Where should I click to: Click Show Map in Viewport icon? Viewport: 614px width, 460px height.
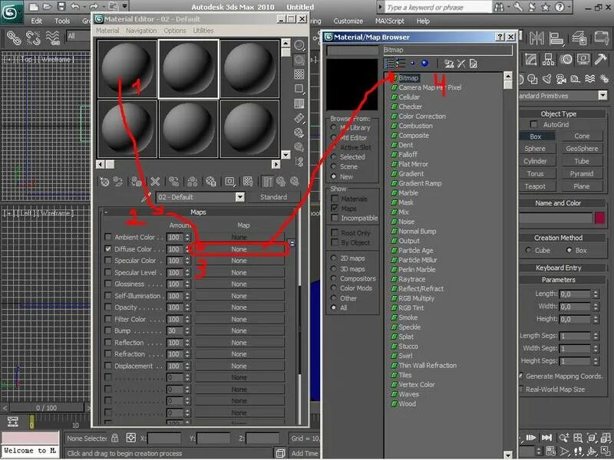pyautogui.click(x=248, y=182)
